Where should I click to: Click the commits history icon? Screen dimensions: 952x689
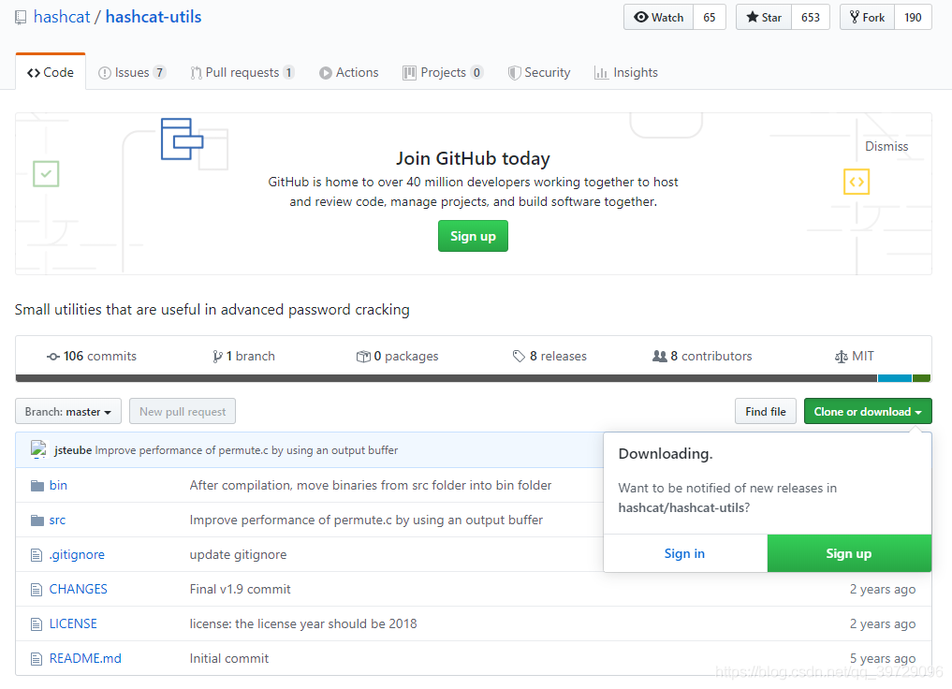53,357
